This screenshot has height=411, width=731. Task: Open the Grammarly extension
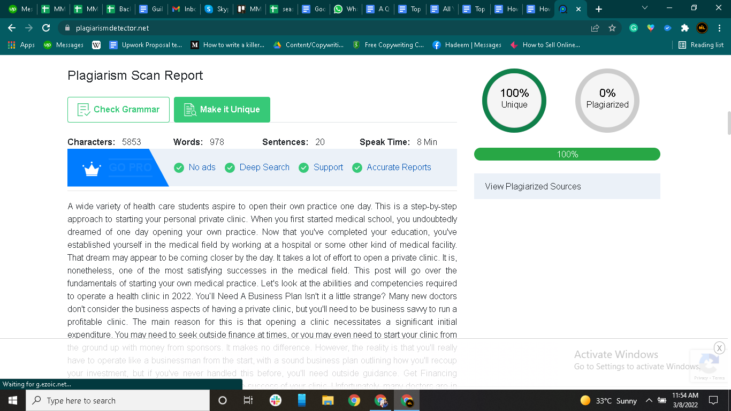[634, 28]
